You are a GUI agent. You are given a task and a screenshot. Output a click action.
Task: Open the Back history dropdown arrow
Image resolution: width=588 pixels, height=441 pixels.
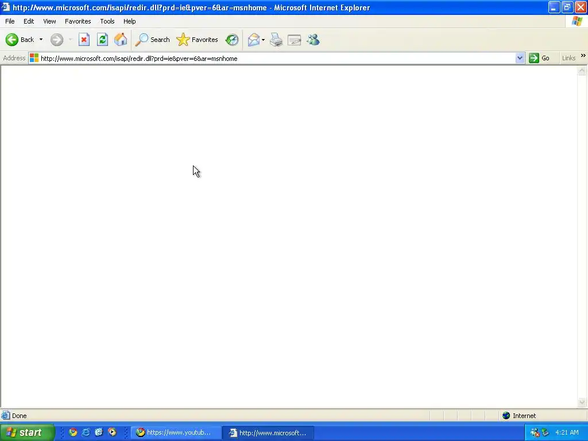pyautogui.click(x=41, y=40)
